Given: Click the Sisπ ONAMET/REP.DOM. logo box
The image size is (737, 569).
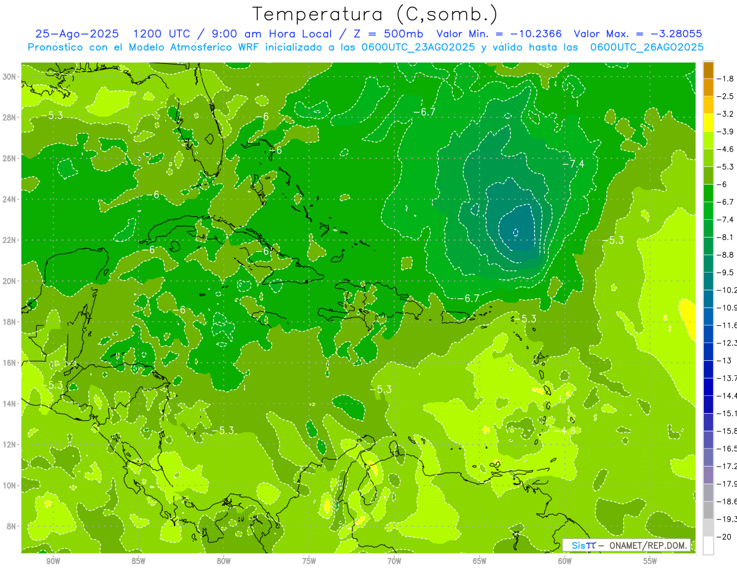Looking at the screenshot, I should 626,545.
